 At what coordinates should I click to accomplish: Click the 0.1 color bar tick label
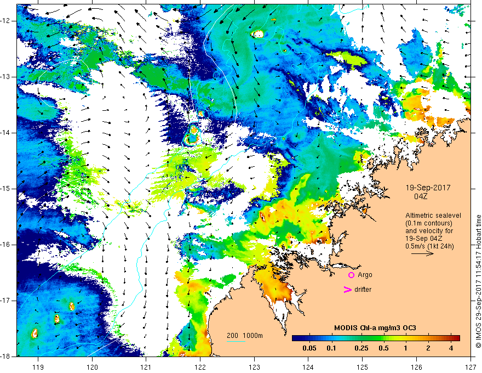pyautogui.click(x=331, y=348)
